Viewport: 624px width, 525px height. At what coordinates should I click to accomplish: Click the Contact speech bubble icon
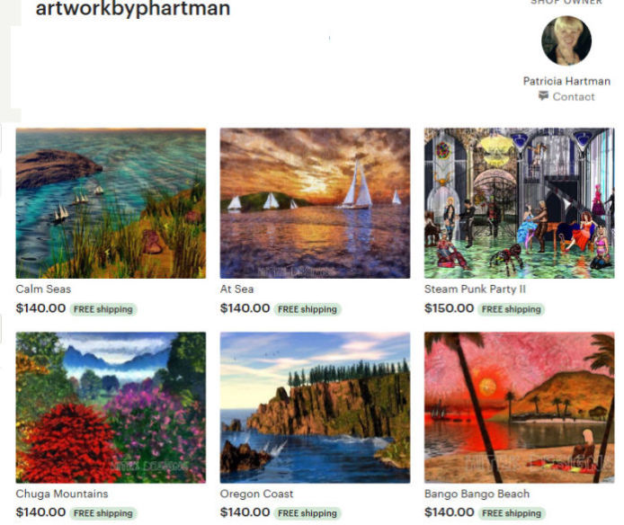(543, 95)
